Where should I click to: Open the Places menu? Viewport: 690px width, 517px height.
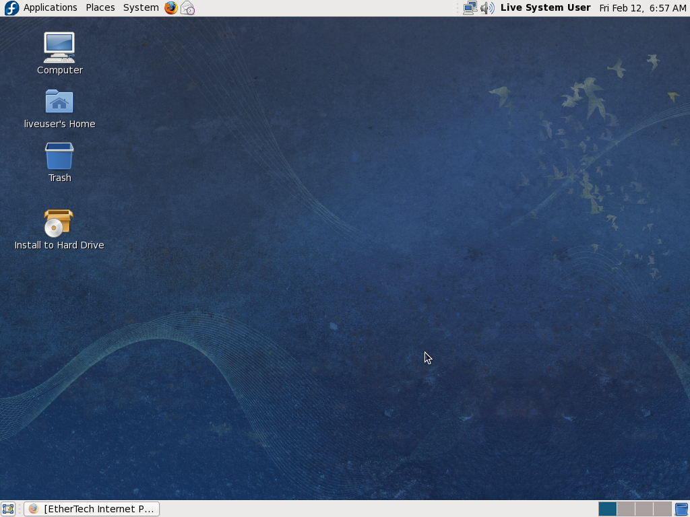[100, 7]
